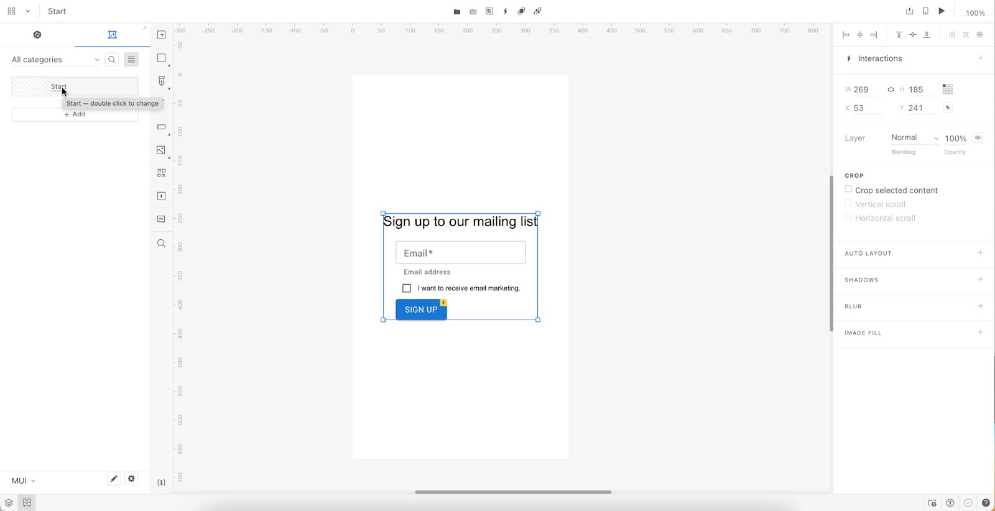Toggle the pin position button

pos(948,108)
